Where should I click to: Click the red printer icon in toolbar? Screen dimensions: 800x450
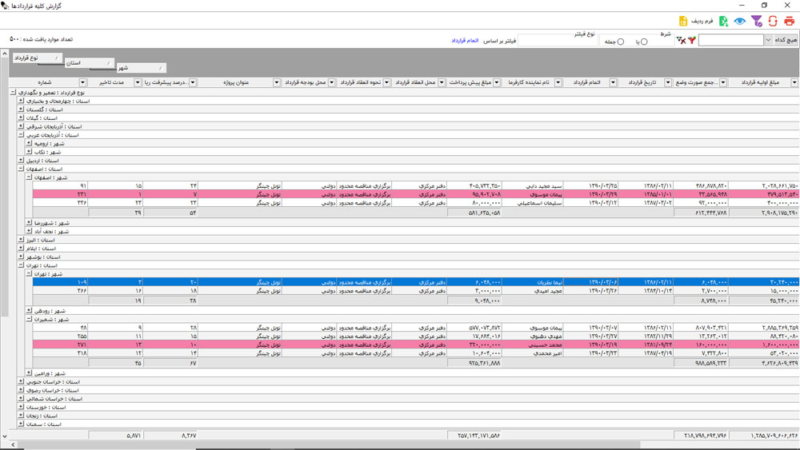[x=790, y=21]
